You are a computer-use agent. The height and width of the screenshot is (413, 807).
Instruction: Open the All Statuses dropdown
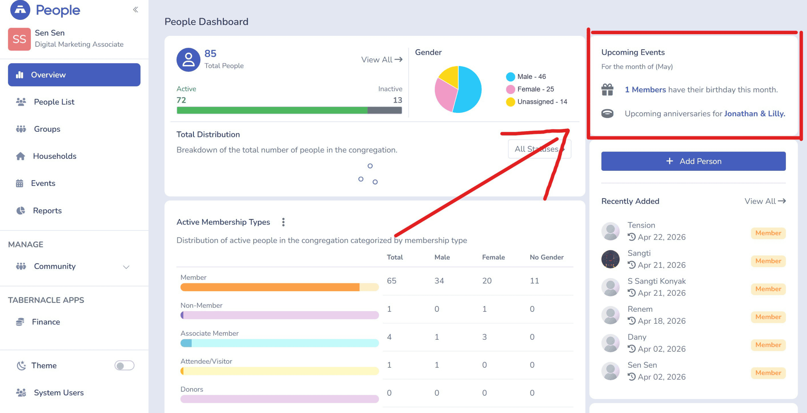[539, 149]
